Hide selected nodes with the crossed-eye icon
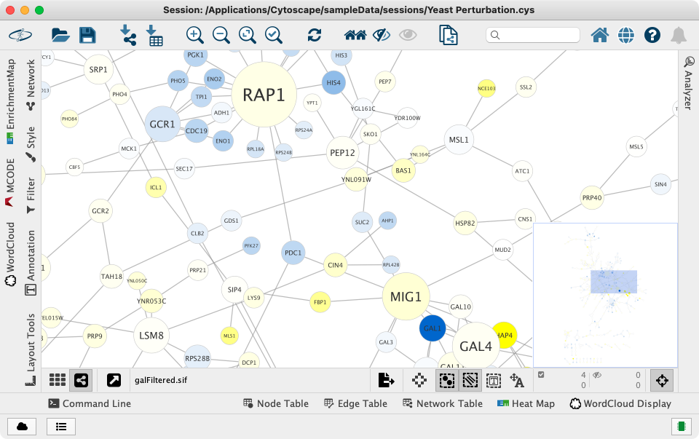Image resolution: width=699 pixels, height=439 pixels. [x=381, y=35]
